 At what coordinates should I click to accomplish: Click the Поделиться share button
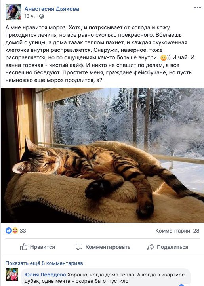point(168,247)
